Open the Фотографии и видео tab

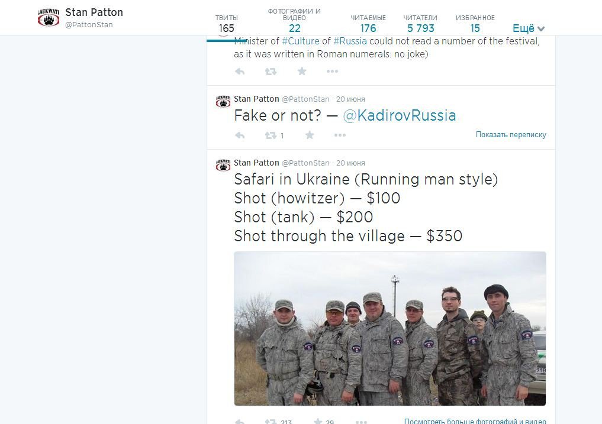pos(294,21)
